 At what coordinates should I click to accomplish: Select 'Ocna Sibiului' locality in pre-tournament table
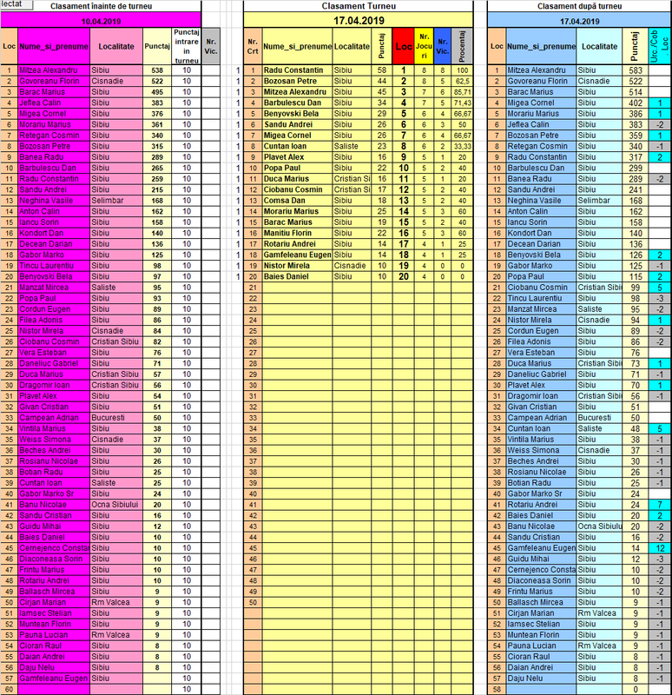pos(115,505)
